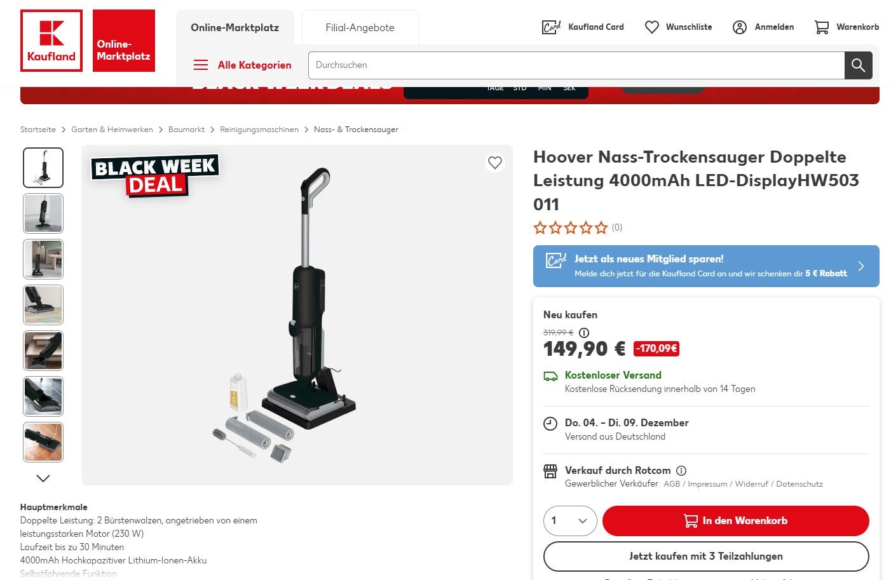
Task: Click the Kaufland logo
Action: [51, 41]
